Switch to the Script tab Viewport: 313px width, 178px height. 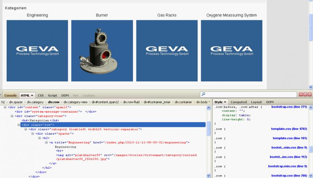point(52,95)
